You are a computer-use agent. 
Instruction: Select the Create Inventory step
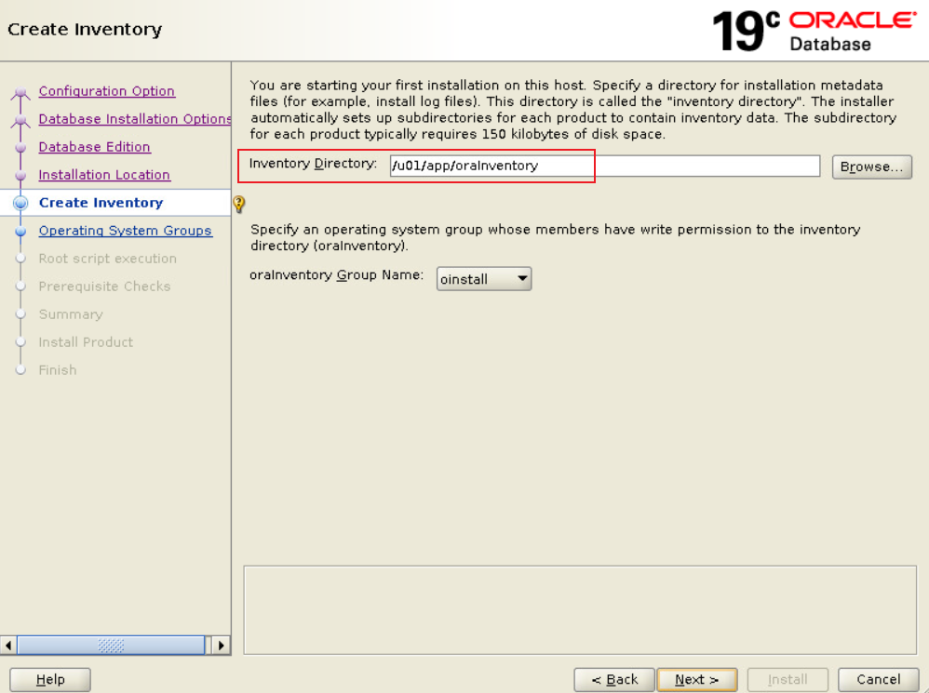pos(101,203)
